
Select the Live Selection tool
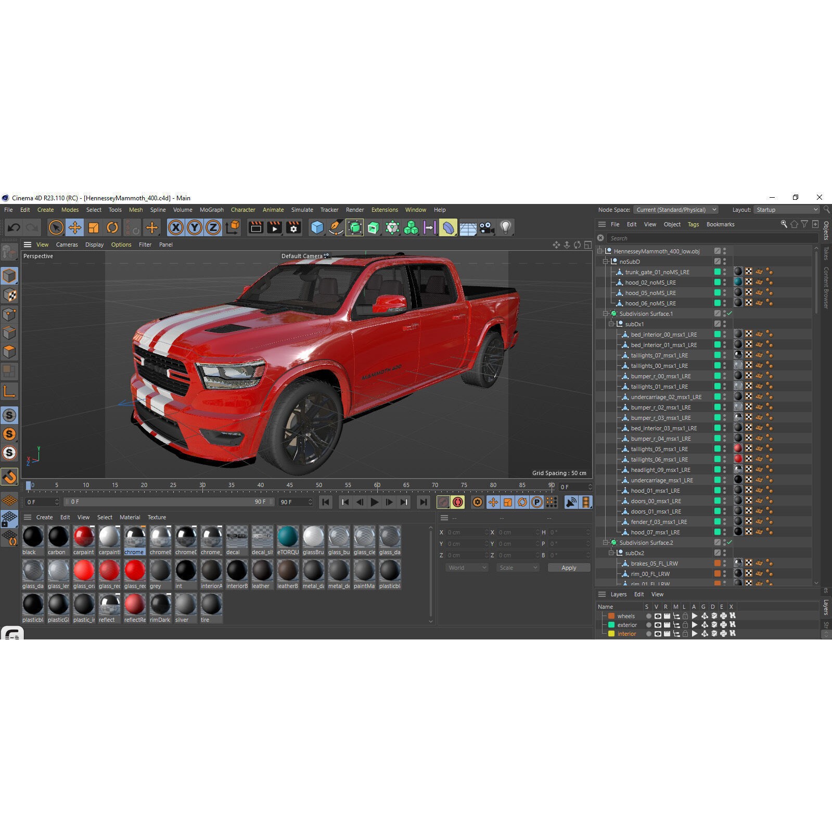pyautogui.click(x=56, y=227)
